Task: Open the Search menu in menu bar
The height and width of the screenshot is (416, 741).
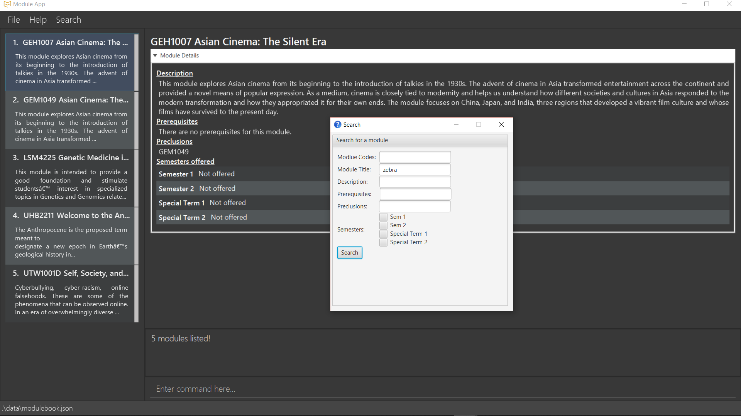Action: [x=68, y=20]
